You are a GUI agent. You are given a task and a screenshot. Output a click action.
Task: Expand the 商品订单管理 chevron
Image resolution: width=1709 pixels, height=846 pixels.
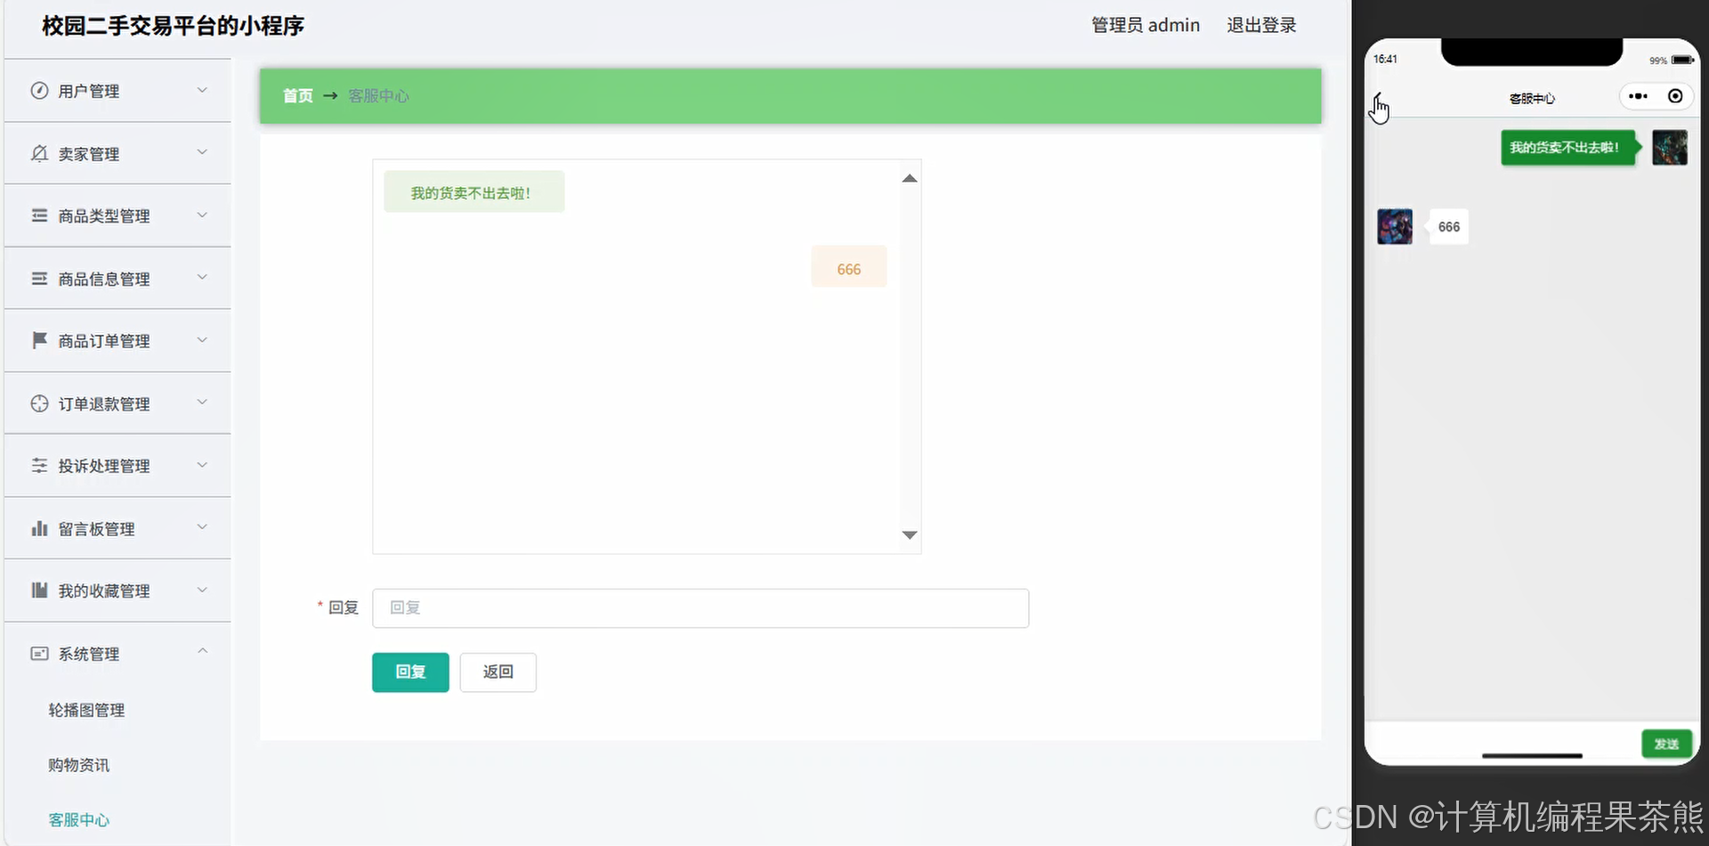[202, 340]
